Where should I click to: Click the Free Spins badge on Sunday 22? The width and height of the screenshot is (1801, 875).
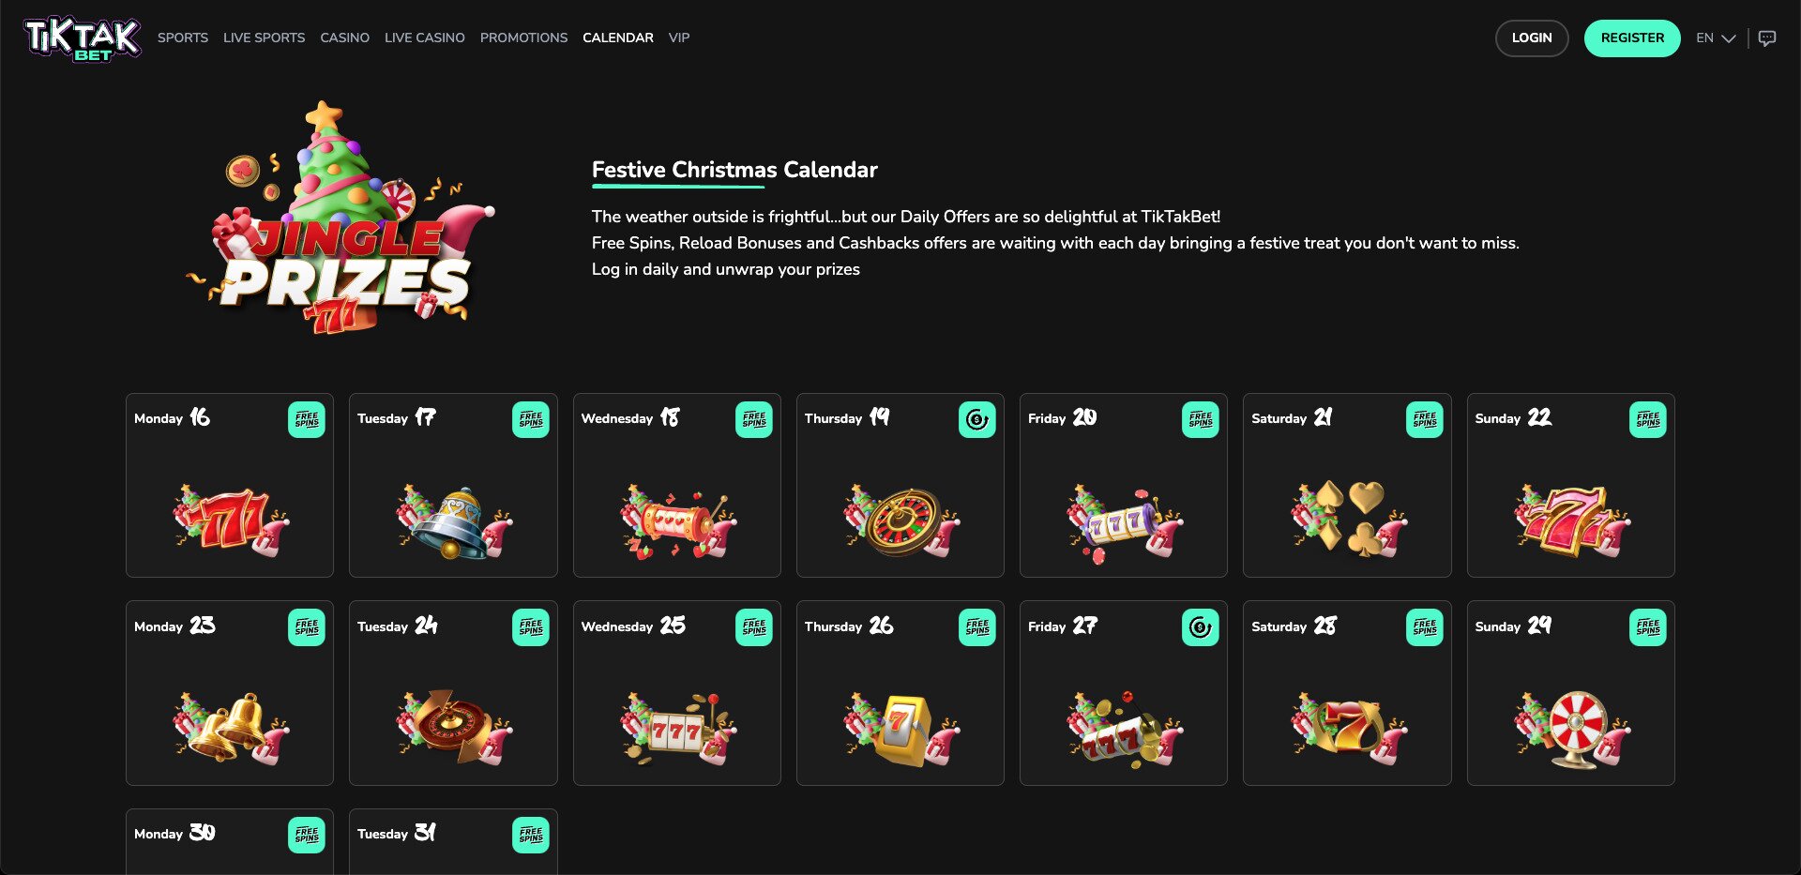coord(1647,419)
